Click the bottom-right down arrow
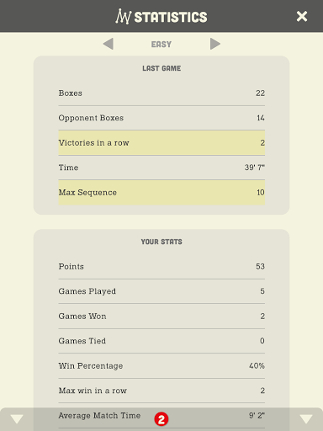The width and height of the screenshot is (323, 431). pos(306,419)
